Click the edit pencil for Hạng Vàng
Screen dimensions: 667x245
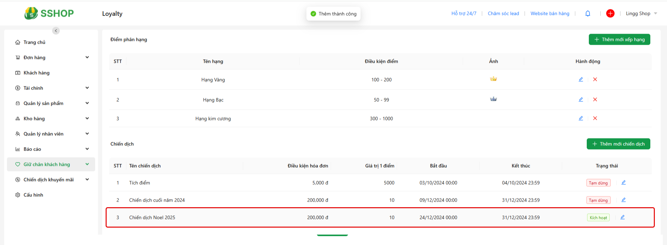(580, 79)
